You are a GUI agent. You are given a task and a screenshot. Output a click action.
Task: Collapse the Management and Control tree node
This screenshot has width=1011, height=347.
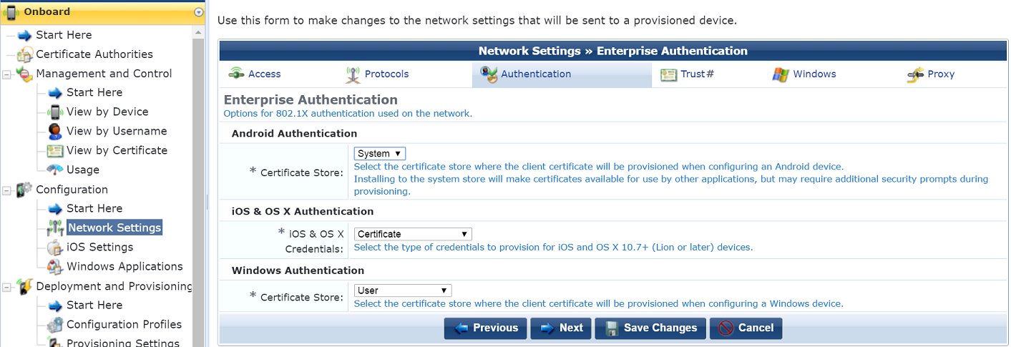tap(7, 74)
